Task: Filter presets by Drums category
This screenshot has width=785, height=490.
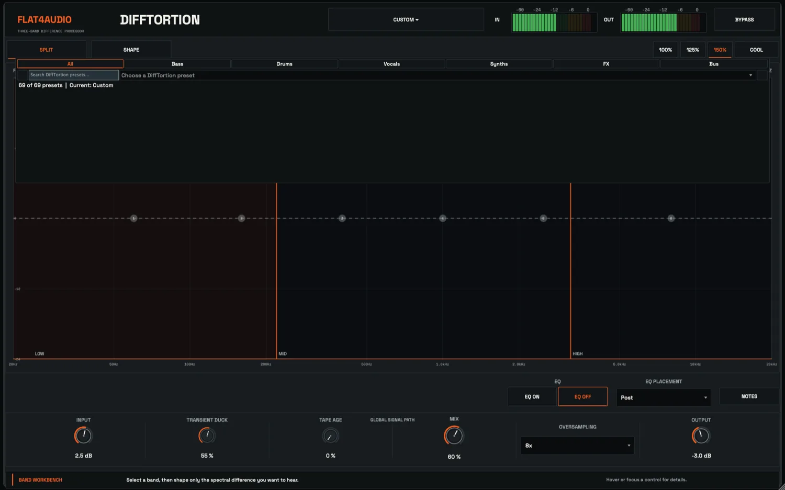Action: point(285,64)
